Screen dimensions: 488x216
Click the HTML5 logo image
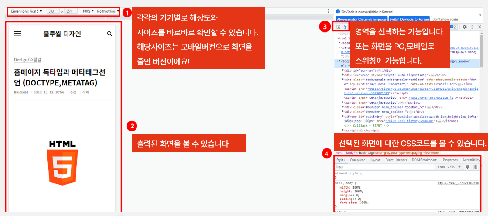tap(62, 163)
